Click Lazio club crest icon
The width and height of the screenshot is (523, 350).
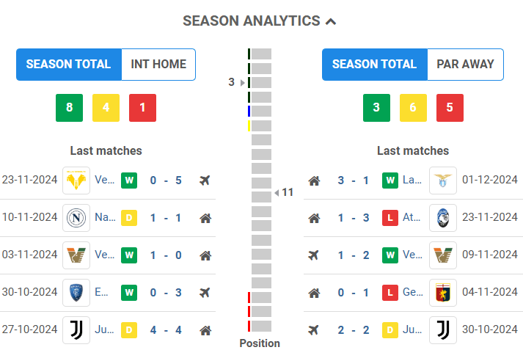click(x=443, y=181)
